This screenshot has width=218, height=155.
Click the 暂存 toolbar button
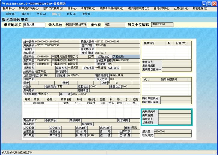[x=26, y=14]
